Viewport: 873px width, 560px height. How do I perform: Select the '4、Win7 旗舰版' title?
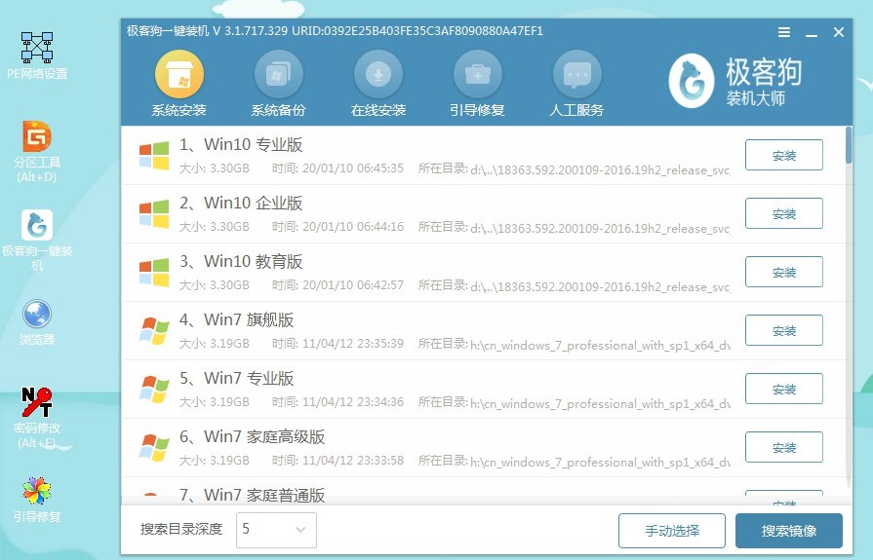click(x=236, y=319)
